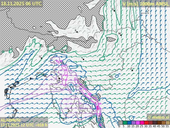Click the V [m/s] 1000m AMSL title
This screenshot has width=170, height=128.
click(145, 3)
